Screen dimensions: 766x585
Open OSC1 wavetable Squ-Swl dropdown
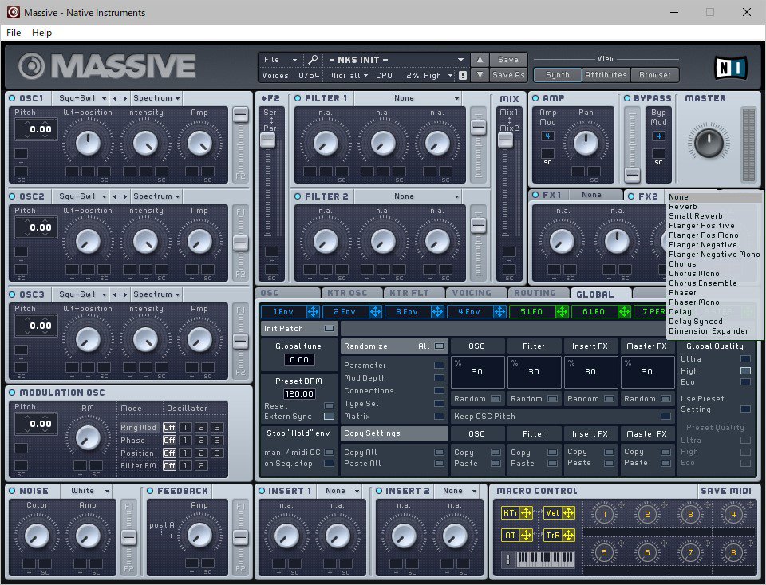coord(81,98)
